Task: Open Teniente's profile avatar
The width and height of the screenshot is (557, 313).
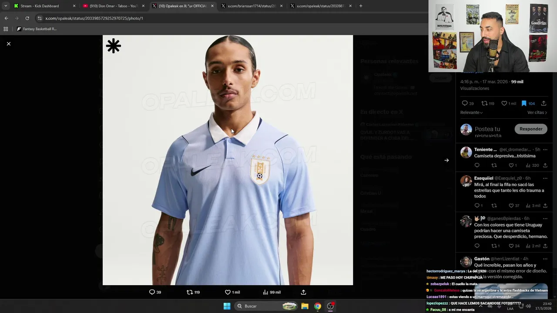Action: coord(466,152)
